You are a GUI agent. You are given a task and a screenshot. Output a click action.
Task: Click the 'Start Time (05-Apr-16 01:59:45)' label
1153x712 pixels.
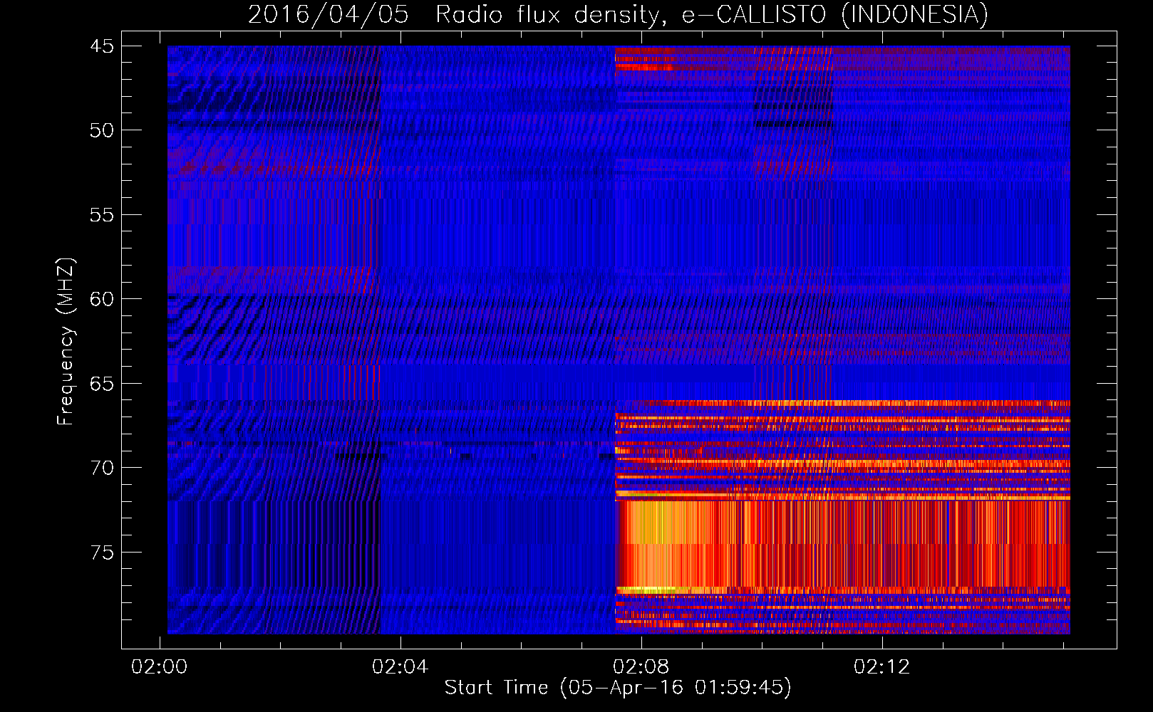point(618,688)
